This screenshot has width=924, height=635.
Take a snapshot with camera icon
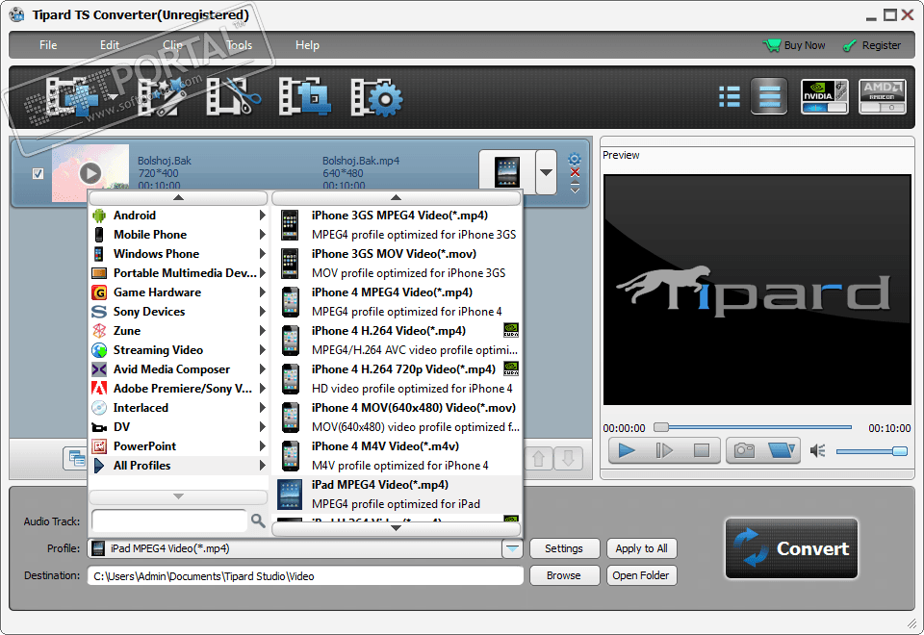[744, 450]
